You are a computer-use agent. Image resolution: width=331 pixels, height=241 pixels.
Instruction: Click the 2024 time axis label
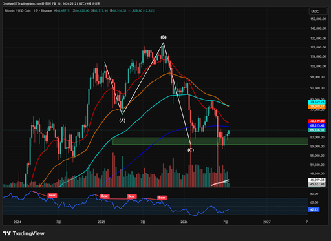(17, 222)
